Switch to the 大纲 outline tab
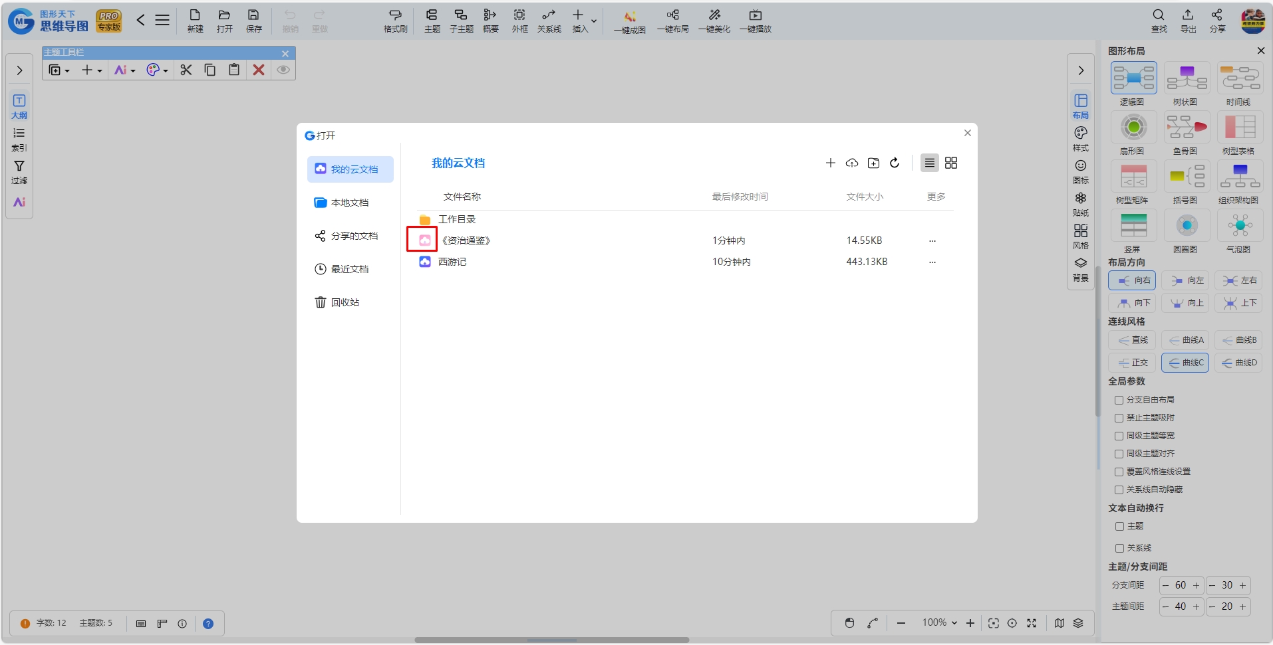Screen dimensions: 1273x645 tap(19, 107)
